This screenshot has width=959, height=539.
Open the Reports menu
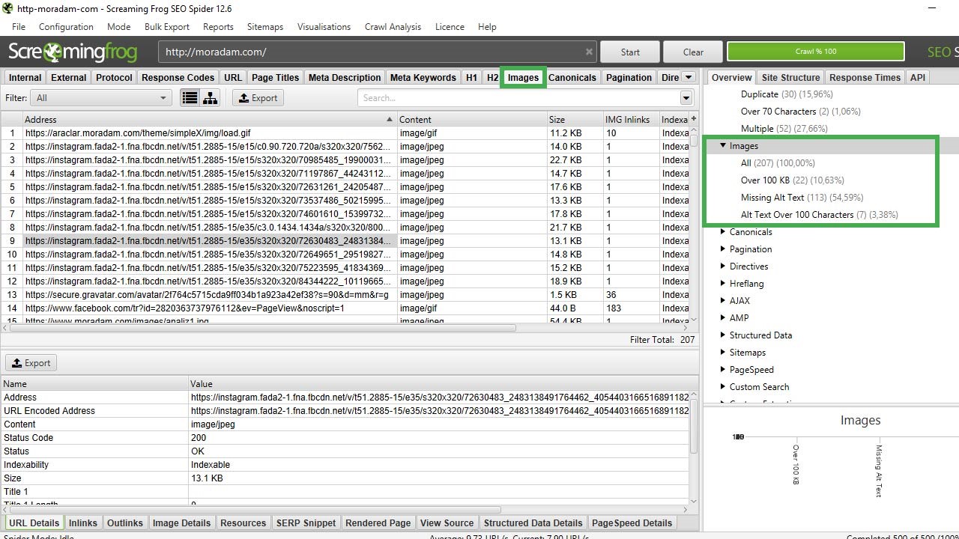click(218, 26)
